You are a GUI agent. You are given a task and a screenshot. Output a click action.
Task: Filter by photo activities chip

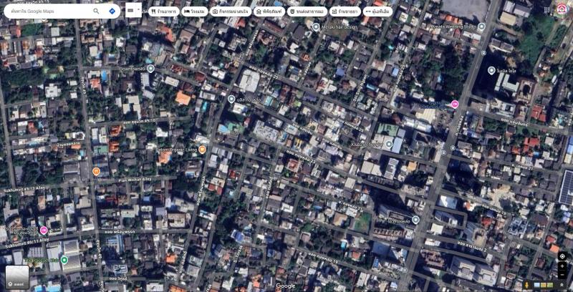[x=230, y=12]
